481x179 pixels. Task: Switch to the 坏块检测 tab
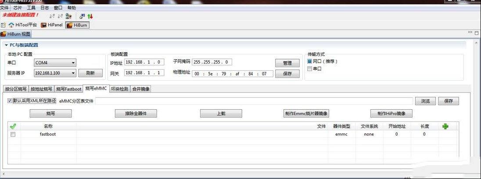tap(120, 89)
